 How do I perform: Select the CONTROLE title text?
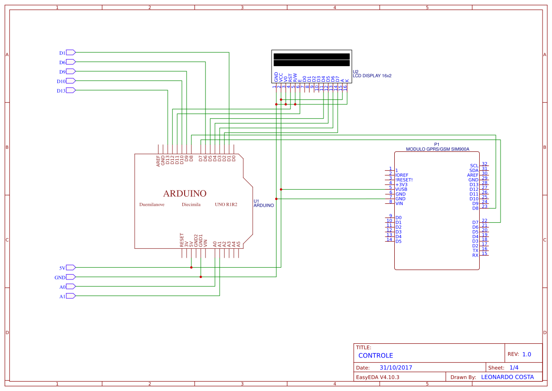375,356
